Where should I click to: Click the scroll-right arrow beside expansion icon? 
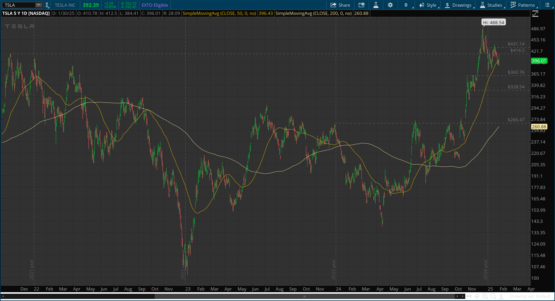[x=463, y=296]
